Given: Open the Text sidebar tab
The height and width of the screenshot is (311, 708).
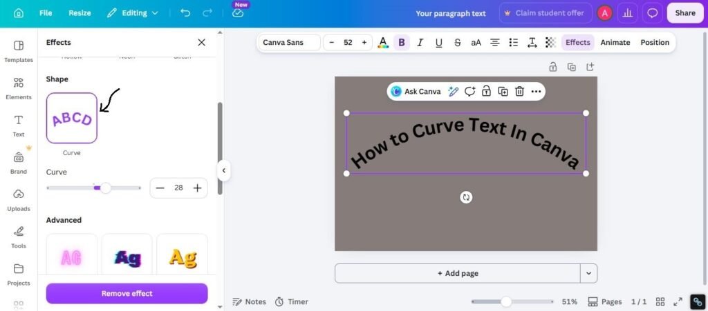Looking at the screenshot, I should click(19, 126).
